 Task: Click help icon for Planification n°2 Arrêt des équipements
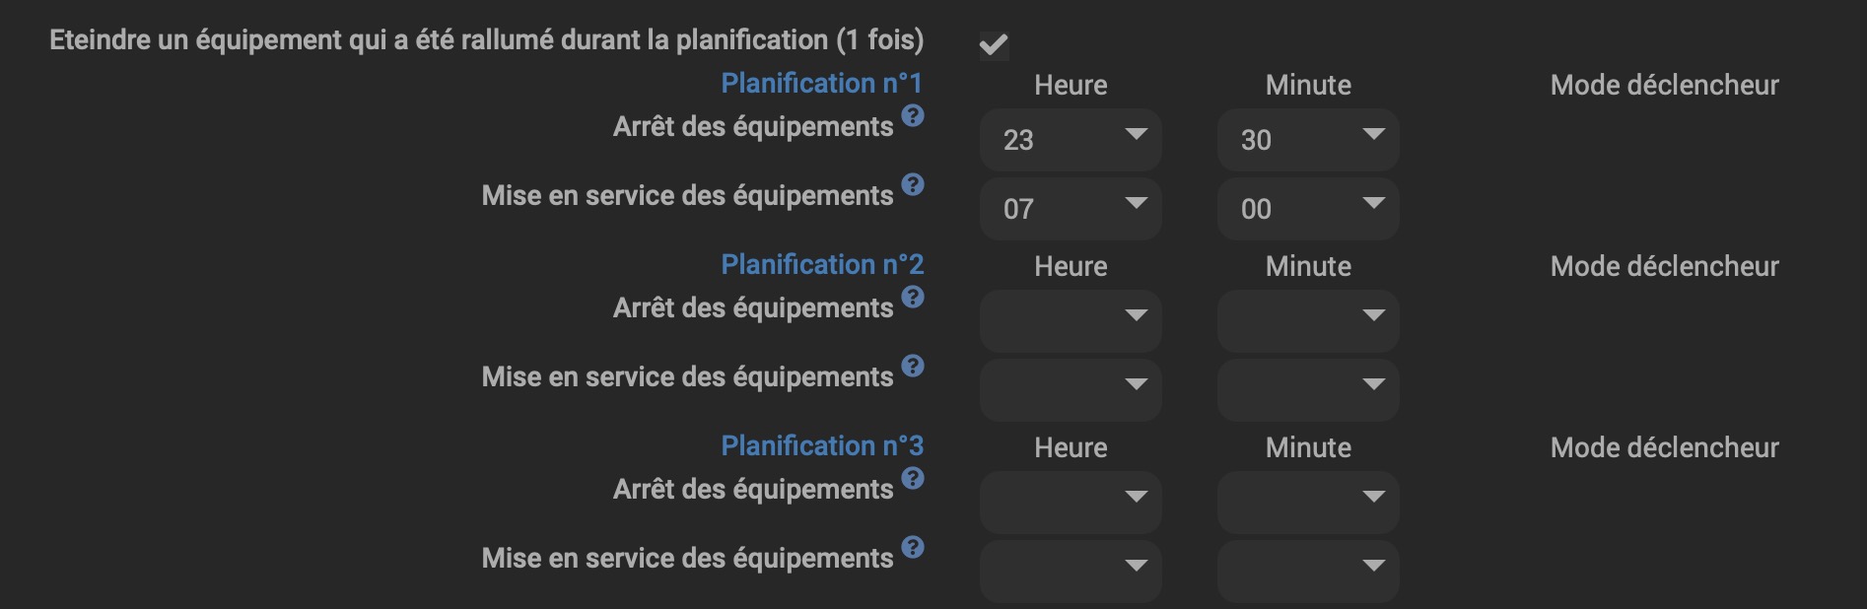point(913,298)
